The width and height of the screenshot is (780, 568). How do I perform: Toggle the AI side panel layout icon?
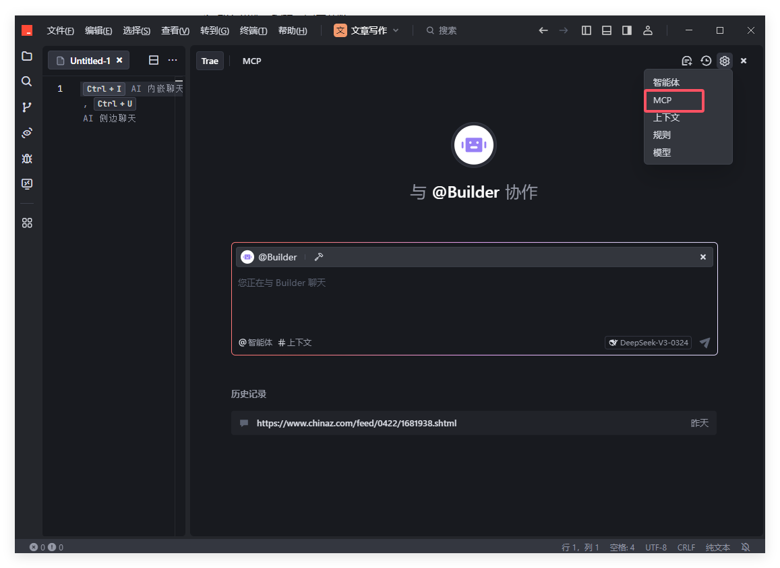click(x=627, y=30)
